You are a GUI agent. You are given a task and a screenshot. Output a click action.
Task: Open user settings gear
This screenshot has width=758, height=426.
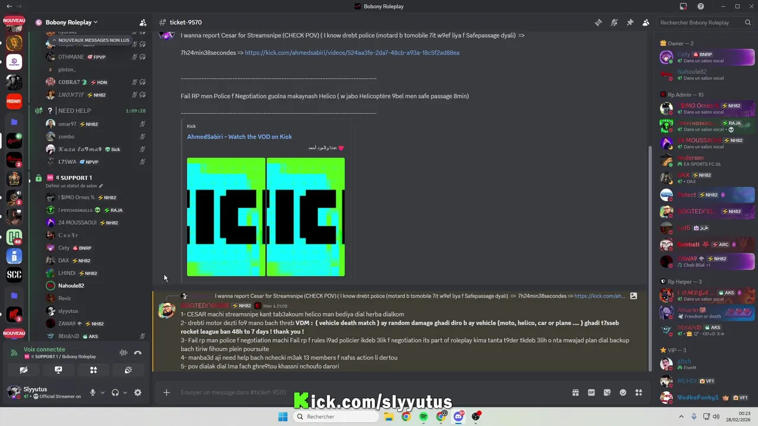pos(137,392)
